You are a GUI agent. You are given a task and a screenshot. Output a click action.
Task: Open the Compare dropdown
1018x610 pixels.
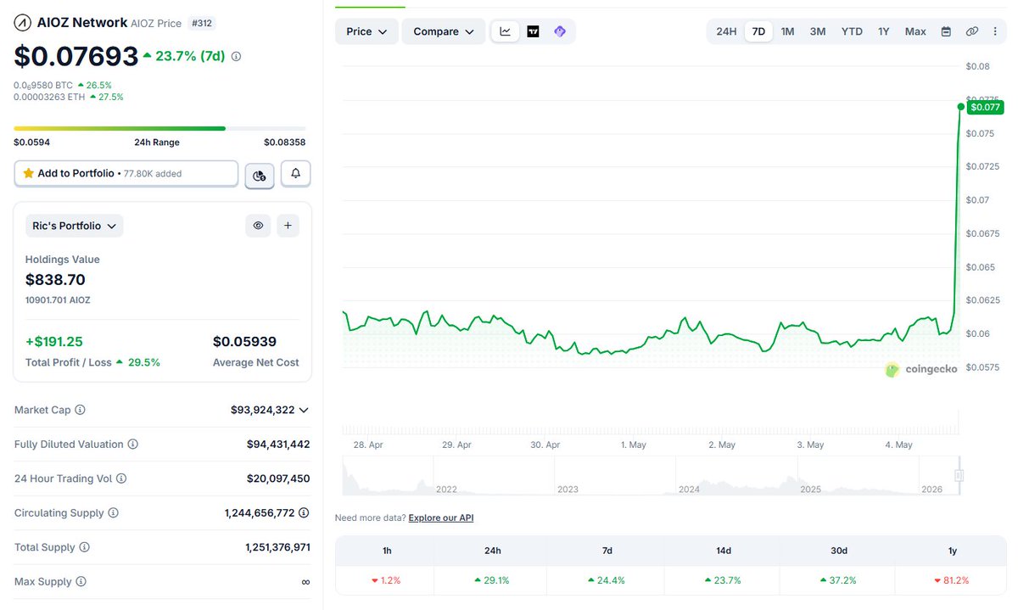click(444, 31)
